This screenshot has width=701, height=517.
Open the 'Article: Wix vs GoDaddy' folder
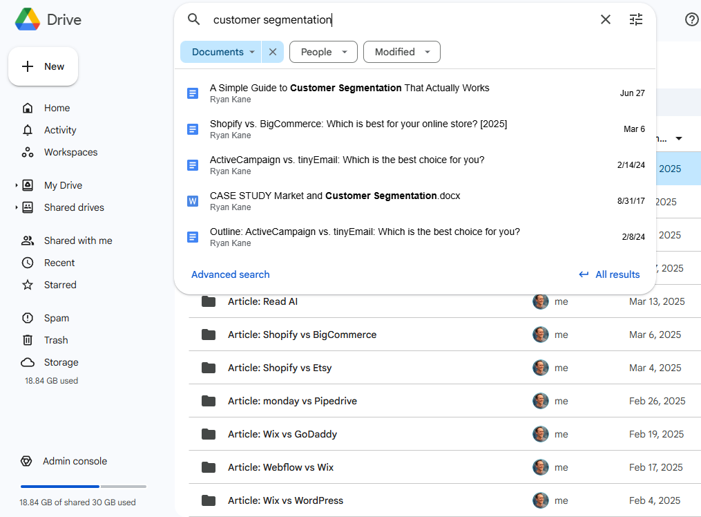pyautogui.click(x=282, y=434)
